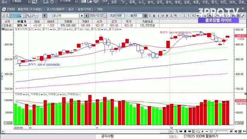The height and width of the screenshot is (139, 247).
Task: Click the red chart-drawing icon in bottom controls
Action: [198, 131]
